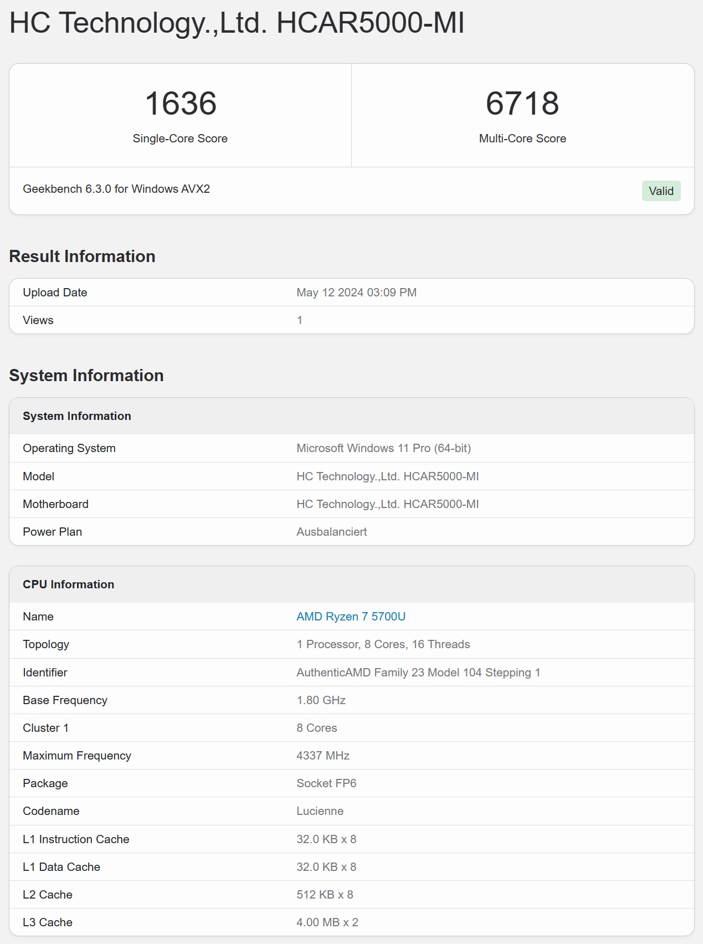Screen dimensions: 703x944
Task: Select the Model row's HCAR5000-MI value
Action: (x=387, y=476)
